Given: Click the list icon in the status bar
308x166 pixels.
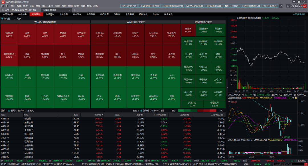Looking at the screenshot, I should [x=292, y=161].
